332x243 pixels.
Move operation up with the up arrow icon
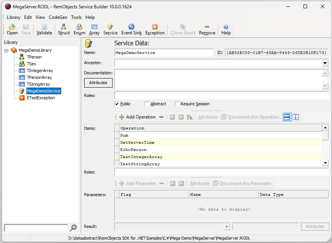(172, 117)
